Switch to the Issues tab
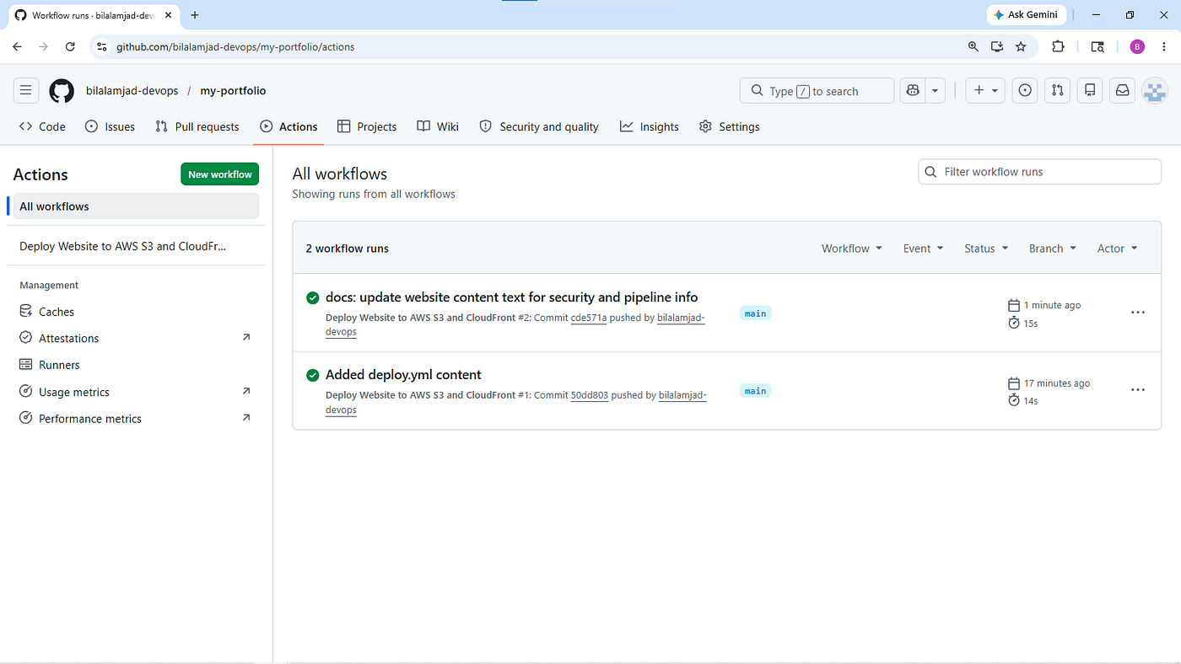 [x=111, y=126]
